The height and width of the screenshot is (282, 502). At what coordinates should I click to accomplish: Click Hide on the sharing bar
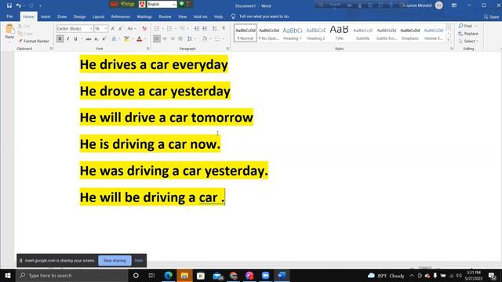tap(138, 260)
